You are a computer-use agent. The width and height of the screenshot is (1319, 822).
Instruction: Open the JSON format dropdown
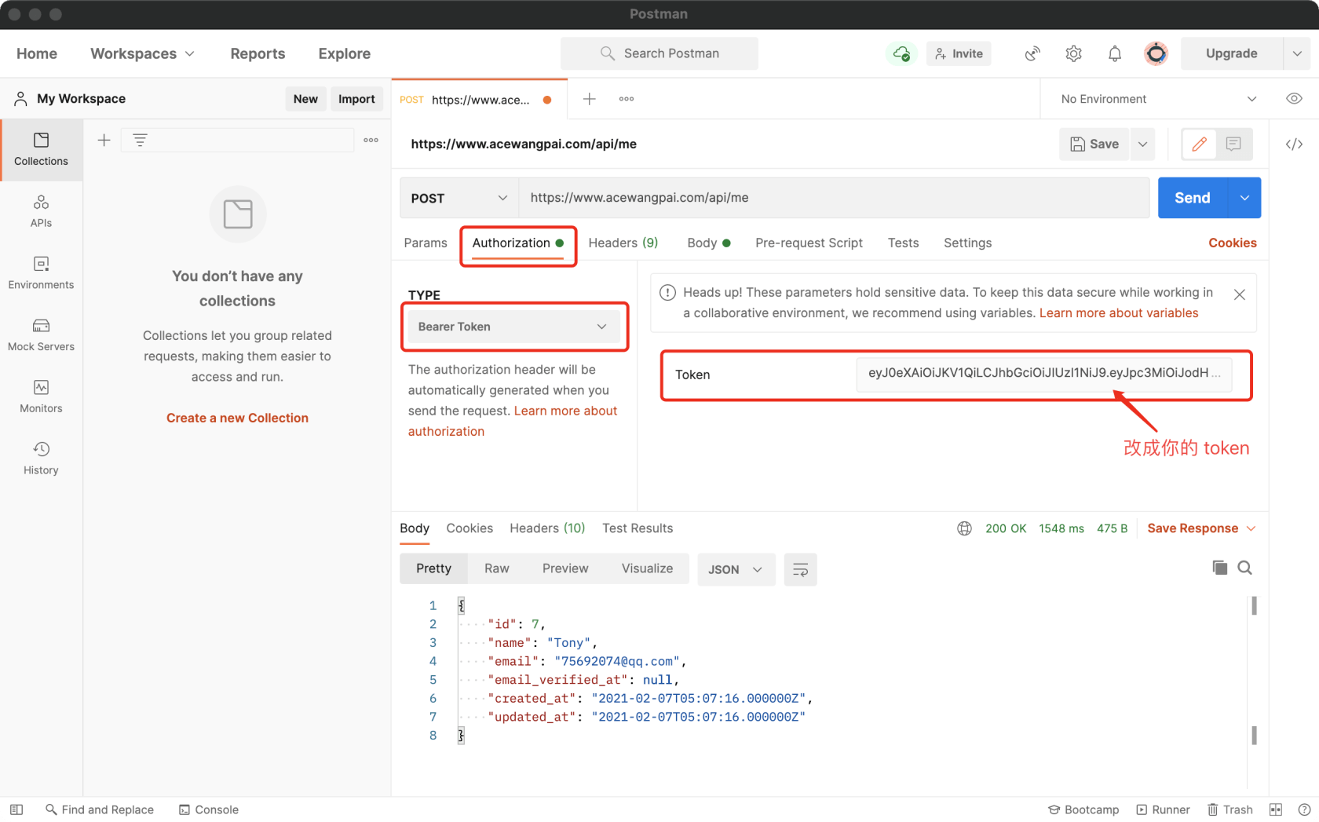736,569
